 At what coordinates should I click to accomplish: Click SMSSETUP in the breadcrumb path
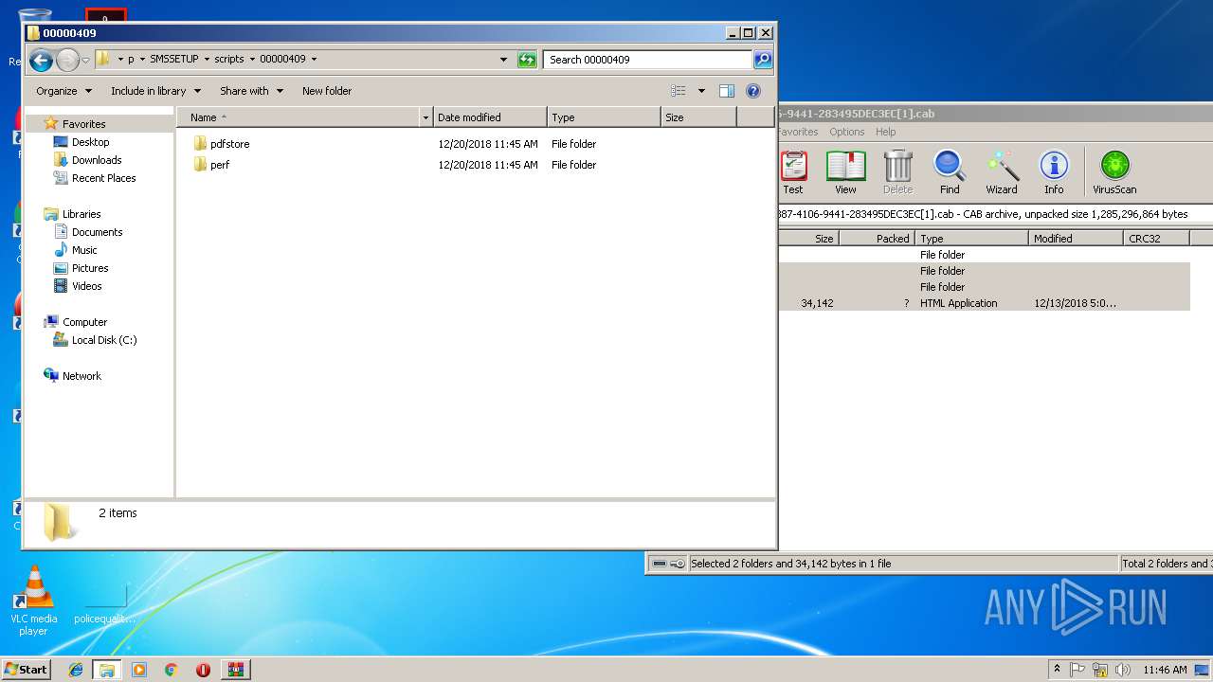click(174, 59)
